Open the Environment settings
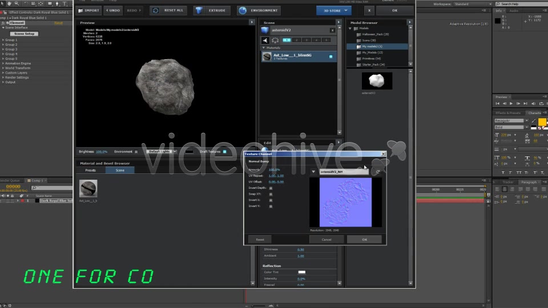Image resolution: width=548 pixels, height=308 pixels. tap(258, 10)
